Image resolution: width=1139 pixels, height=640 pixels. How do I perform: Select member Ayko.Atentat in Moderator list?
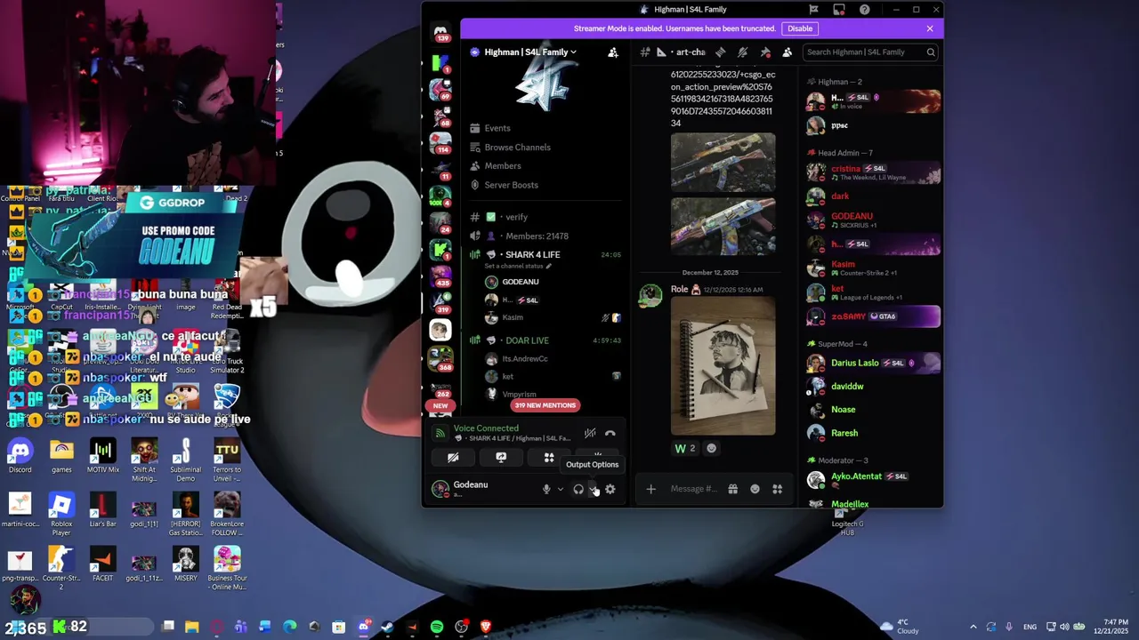click(x=872, y=480)
